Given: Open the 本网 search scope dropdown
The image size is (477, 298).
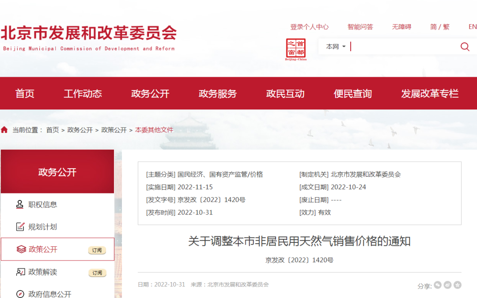Looking at the screenshot, I should tap(336, 46).
